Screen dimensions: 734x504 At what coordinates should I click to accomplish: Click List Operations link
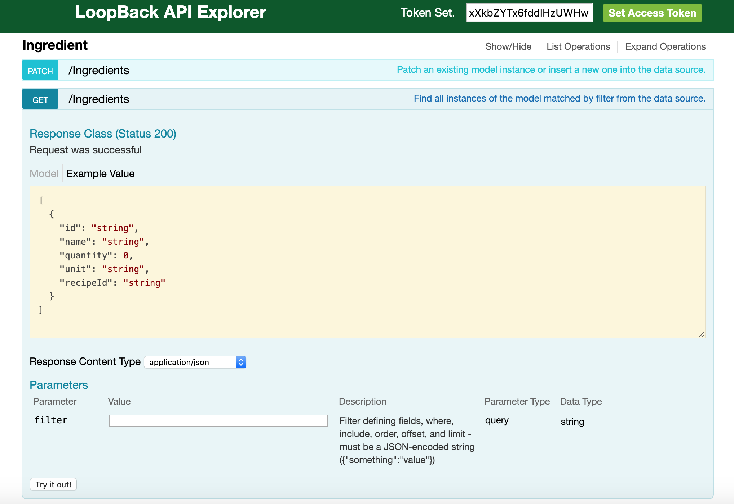click(578, 46)
